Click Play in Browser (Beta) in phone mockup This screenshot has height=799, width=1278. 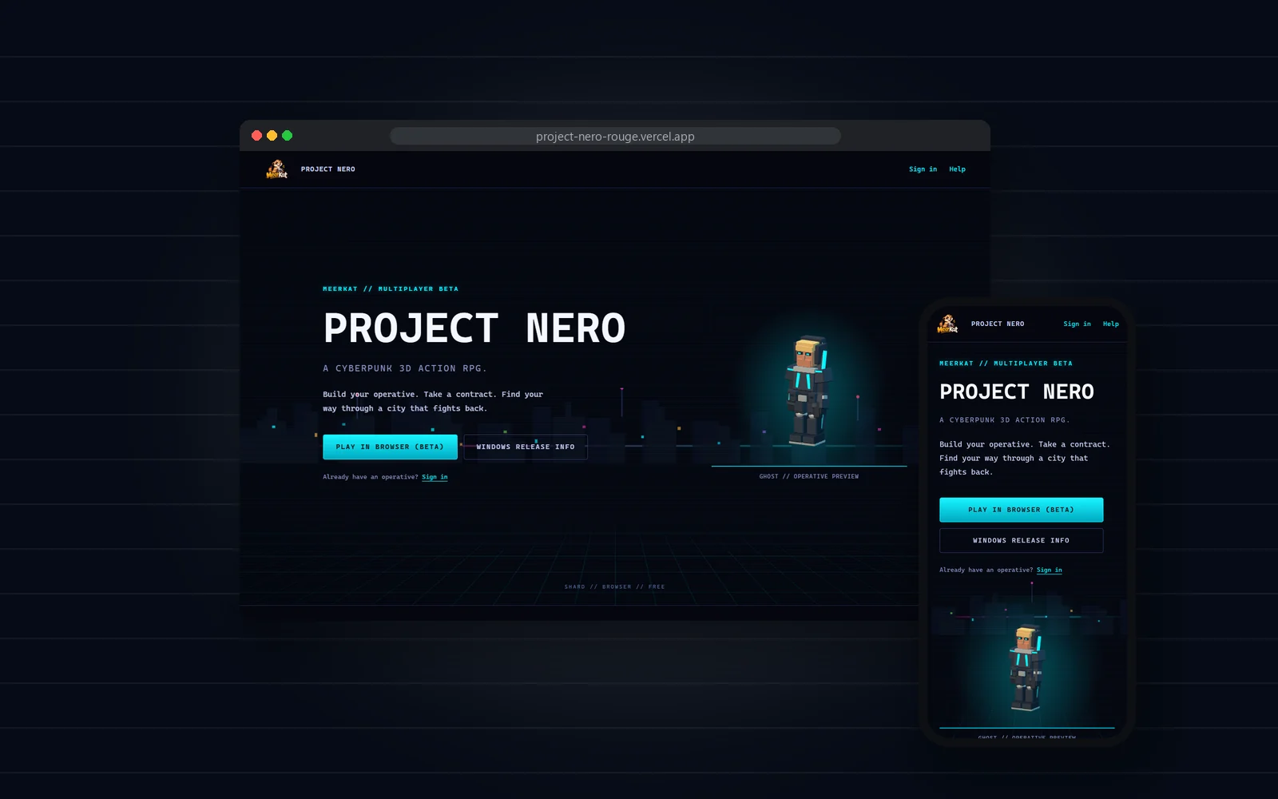click(1021, 510)
